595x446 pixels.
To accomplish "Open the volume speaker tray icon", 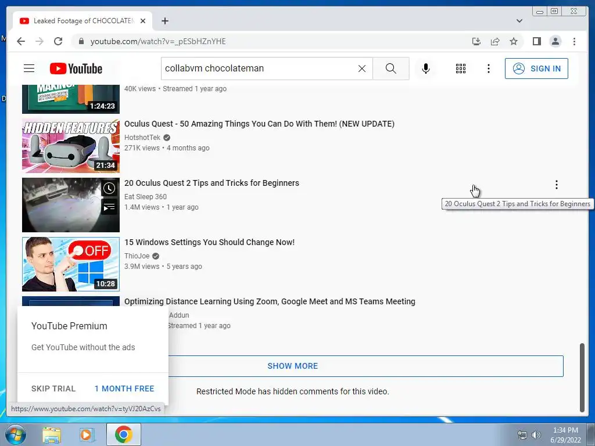I will click(x=536, y=435).
